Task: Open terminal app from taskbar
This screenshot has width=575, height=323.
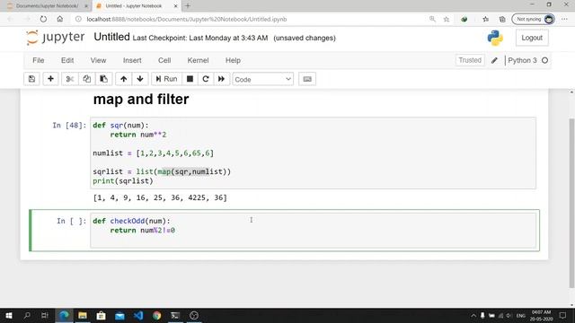Action: click(x=175, y=315)
